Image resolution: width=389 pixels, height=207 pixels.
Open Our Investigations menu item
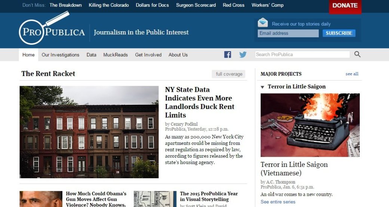[x=61, y=55]
